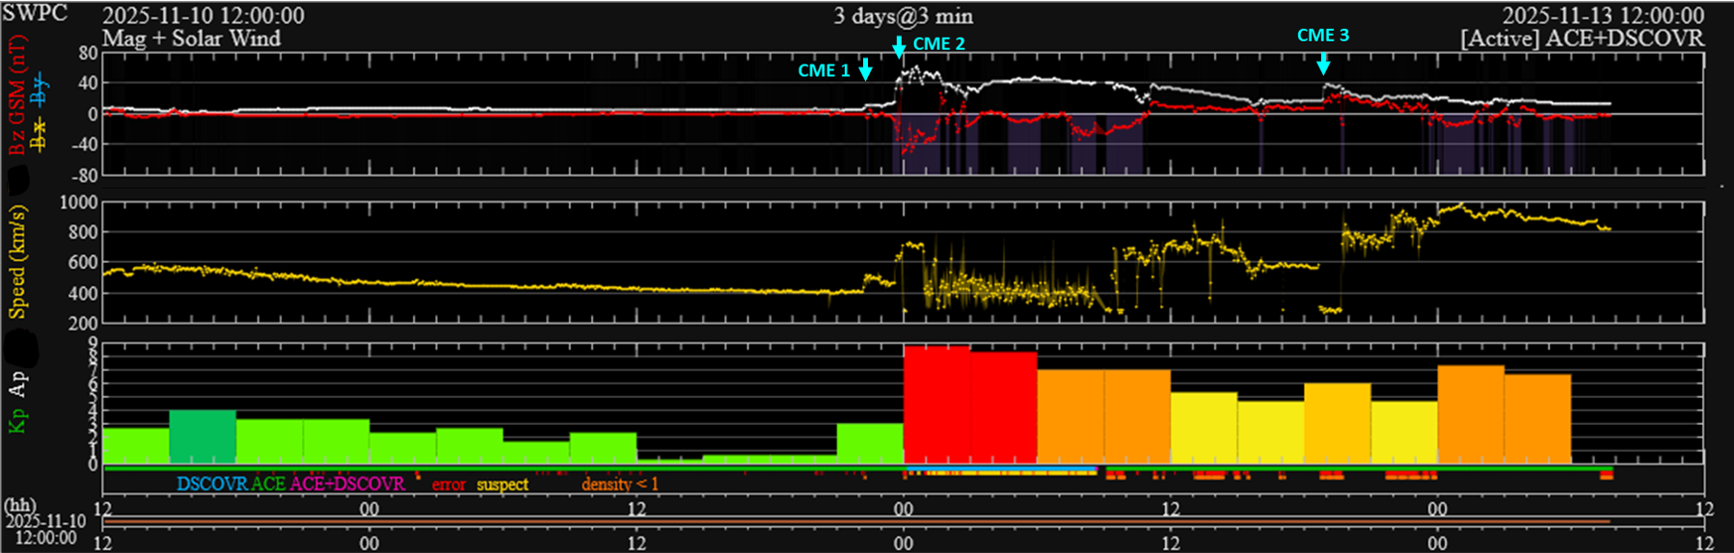The image size is (1734, 553).
Task: Click the SWPC label in the corner
Action: pyautogui.click(x=35, y=13)
